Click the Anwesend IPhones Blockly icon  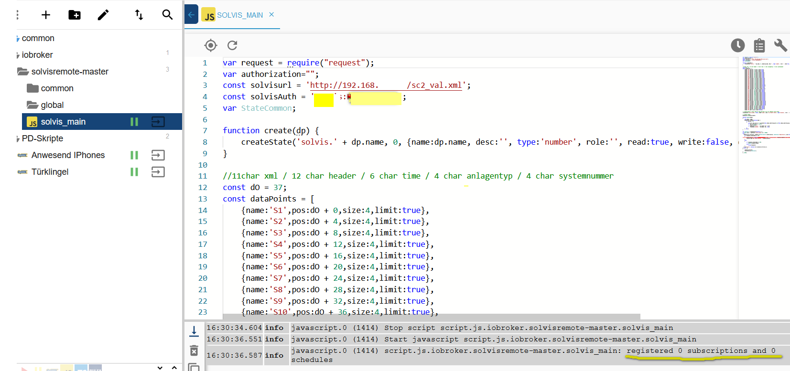pos(22,155)
